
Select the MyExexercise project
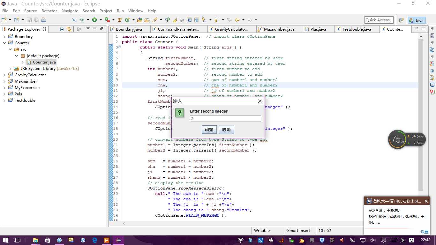(27, 87)
